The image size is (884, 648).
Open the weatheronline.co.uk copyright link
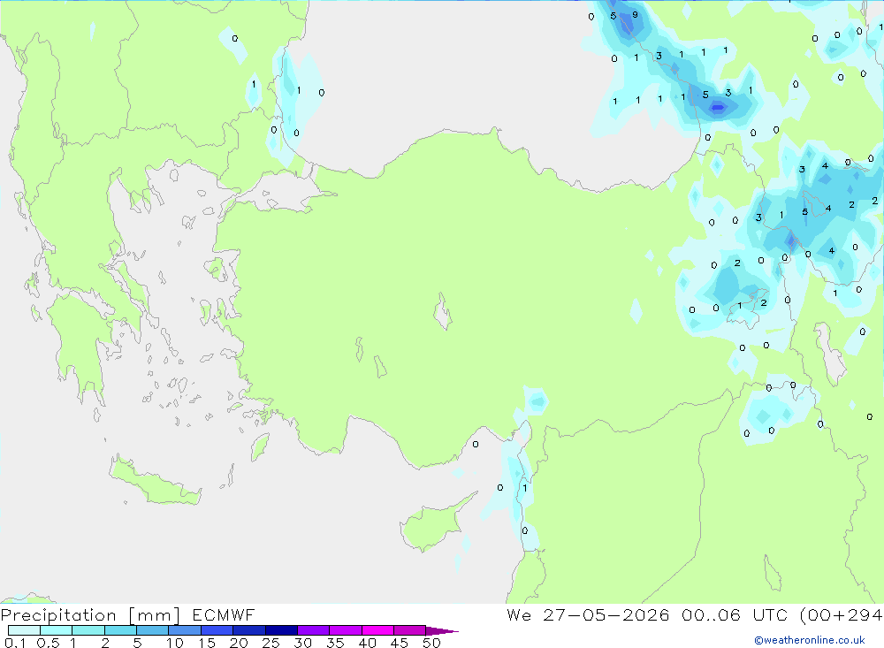(810, 640)
